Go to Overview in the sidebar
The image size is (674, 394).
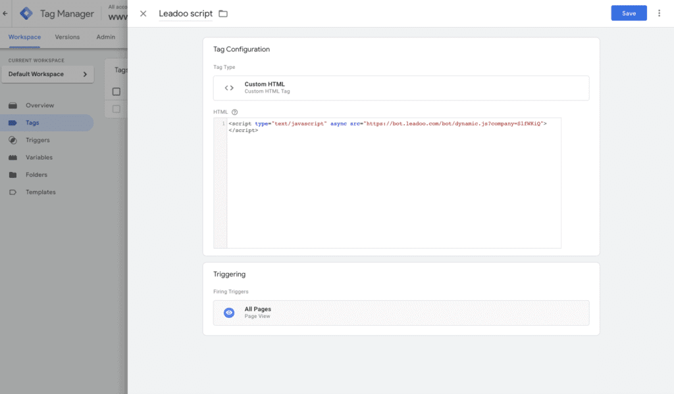[39, 105]
